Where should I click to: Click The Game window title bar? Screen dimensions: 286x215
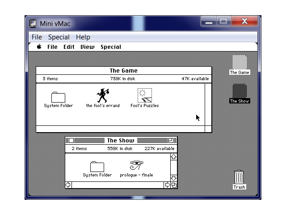click(x=124, y=71)
